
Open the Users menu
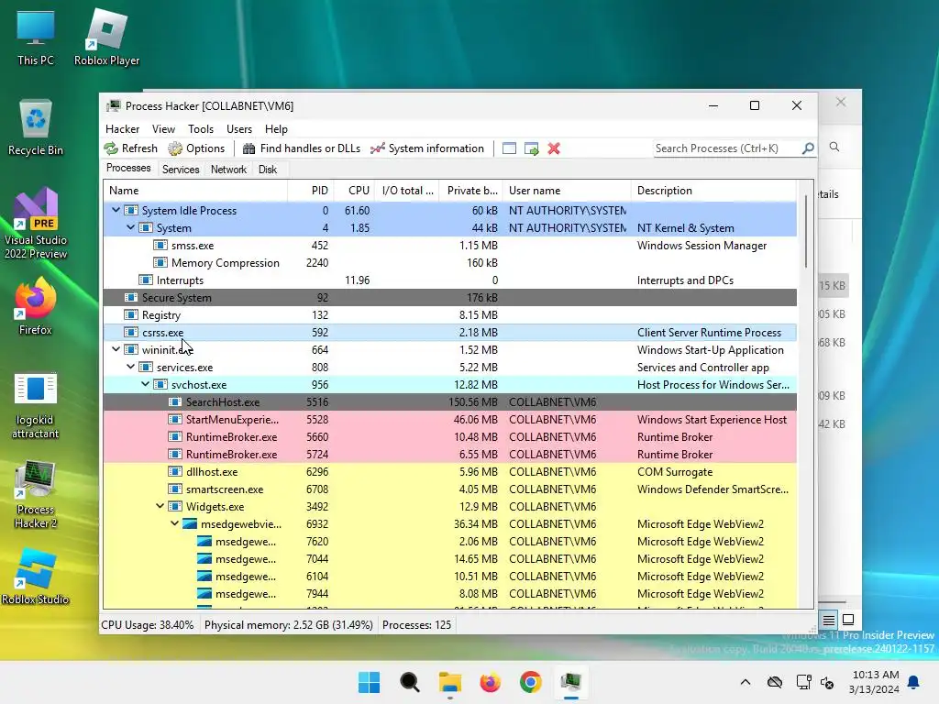pyautogui.click(x=239, y=128)
